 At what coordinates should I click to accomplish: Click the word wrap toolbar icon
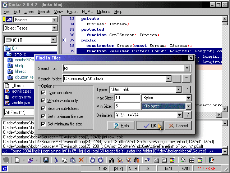[147, 160]
